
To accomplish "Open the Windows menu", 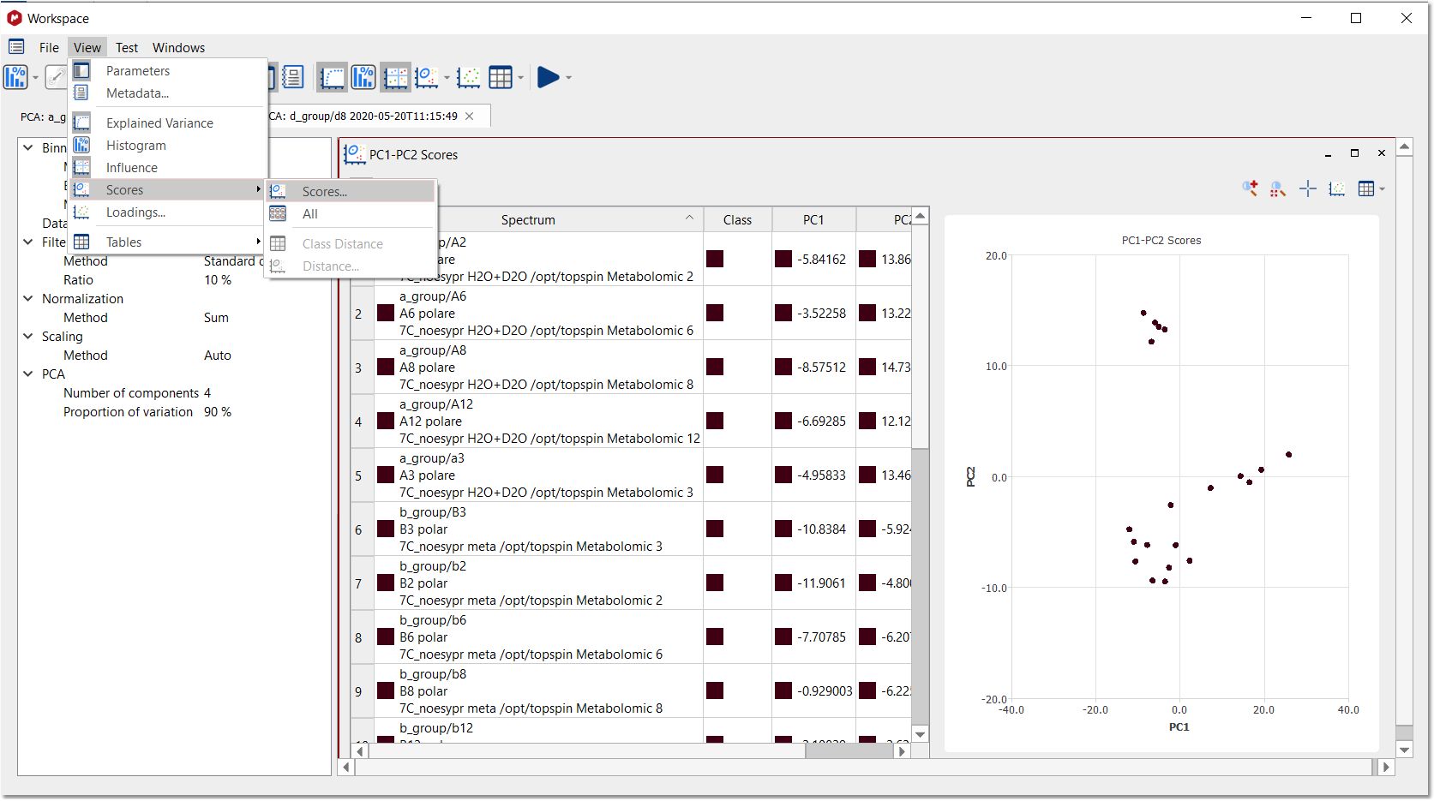I will coord(178,47).
